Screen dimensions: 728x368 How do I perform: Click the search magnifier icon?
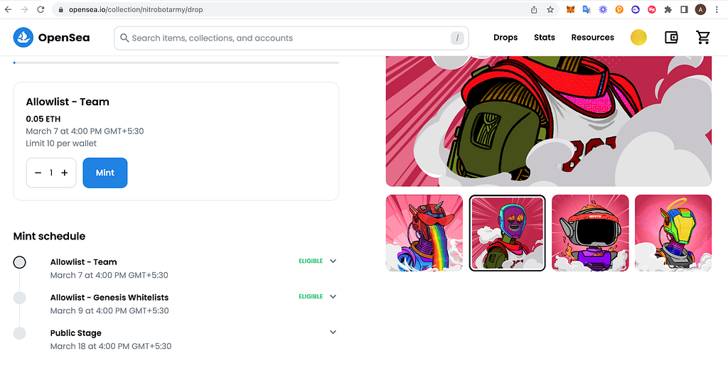(x=124, y=38)
